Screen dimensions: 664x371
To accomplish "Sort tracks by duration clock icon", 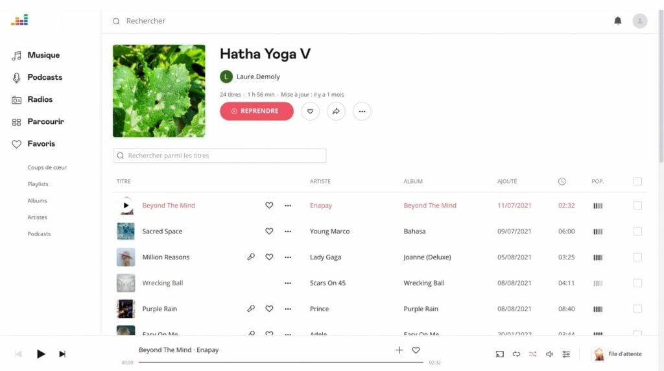I will tap(562, 181).
